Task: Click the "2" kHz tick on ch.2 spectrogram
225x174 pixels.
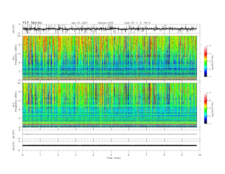Action: pos(20,119)
